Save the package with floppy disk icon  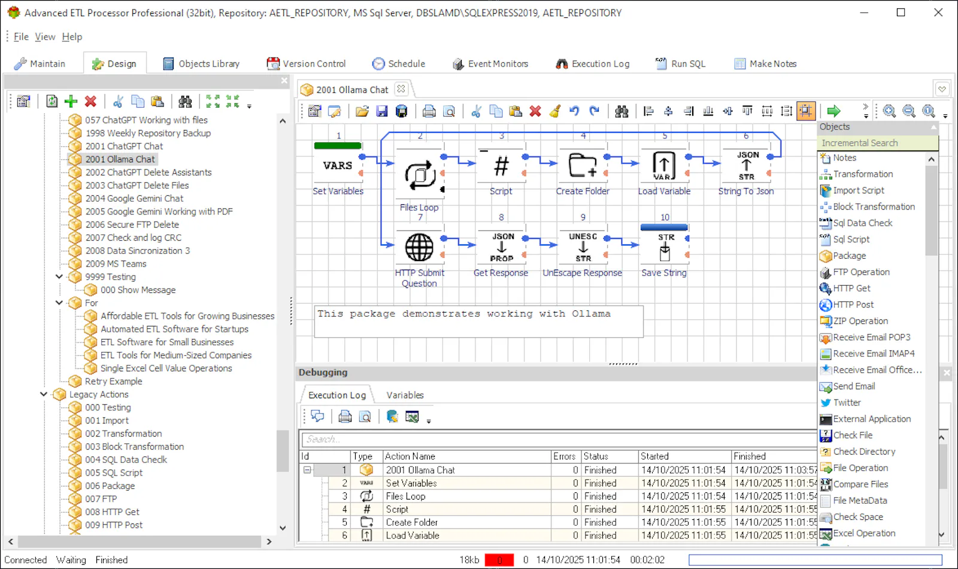pyautogui.click(x=382, y=111)
